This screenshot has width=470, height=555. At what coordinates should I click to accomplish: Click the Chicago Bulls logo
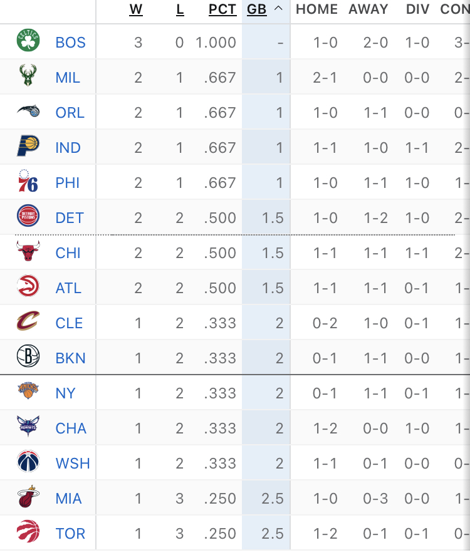point(28,251)
